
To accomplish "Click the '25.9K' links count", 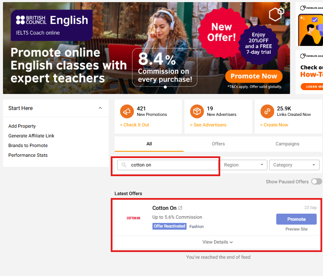I will click(x=284, y=109).
